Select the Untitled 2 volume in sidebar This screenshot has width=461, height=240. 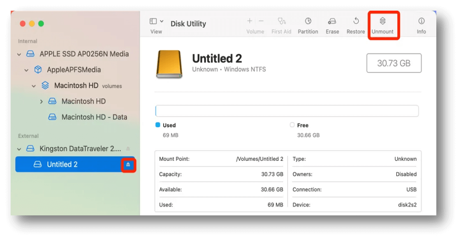62,165
